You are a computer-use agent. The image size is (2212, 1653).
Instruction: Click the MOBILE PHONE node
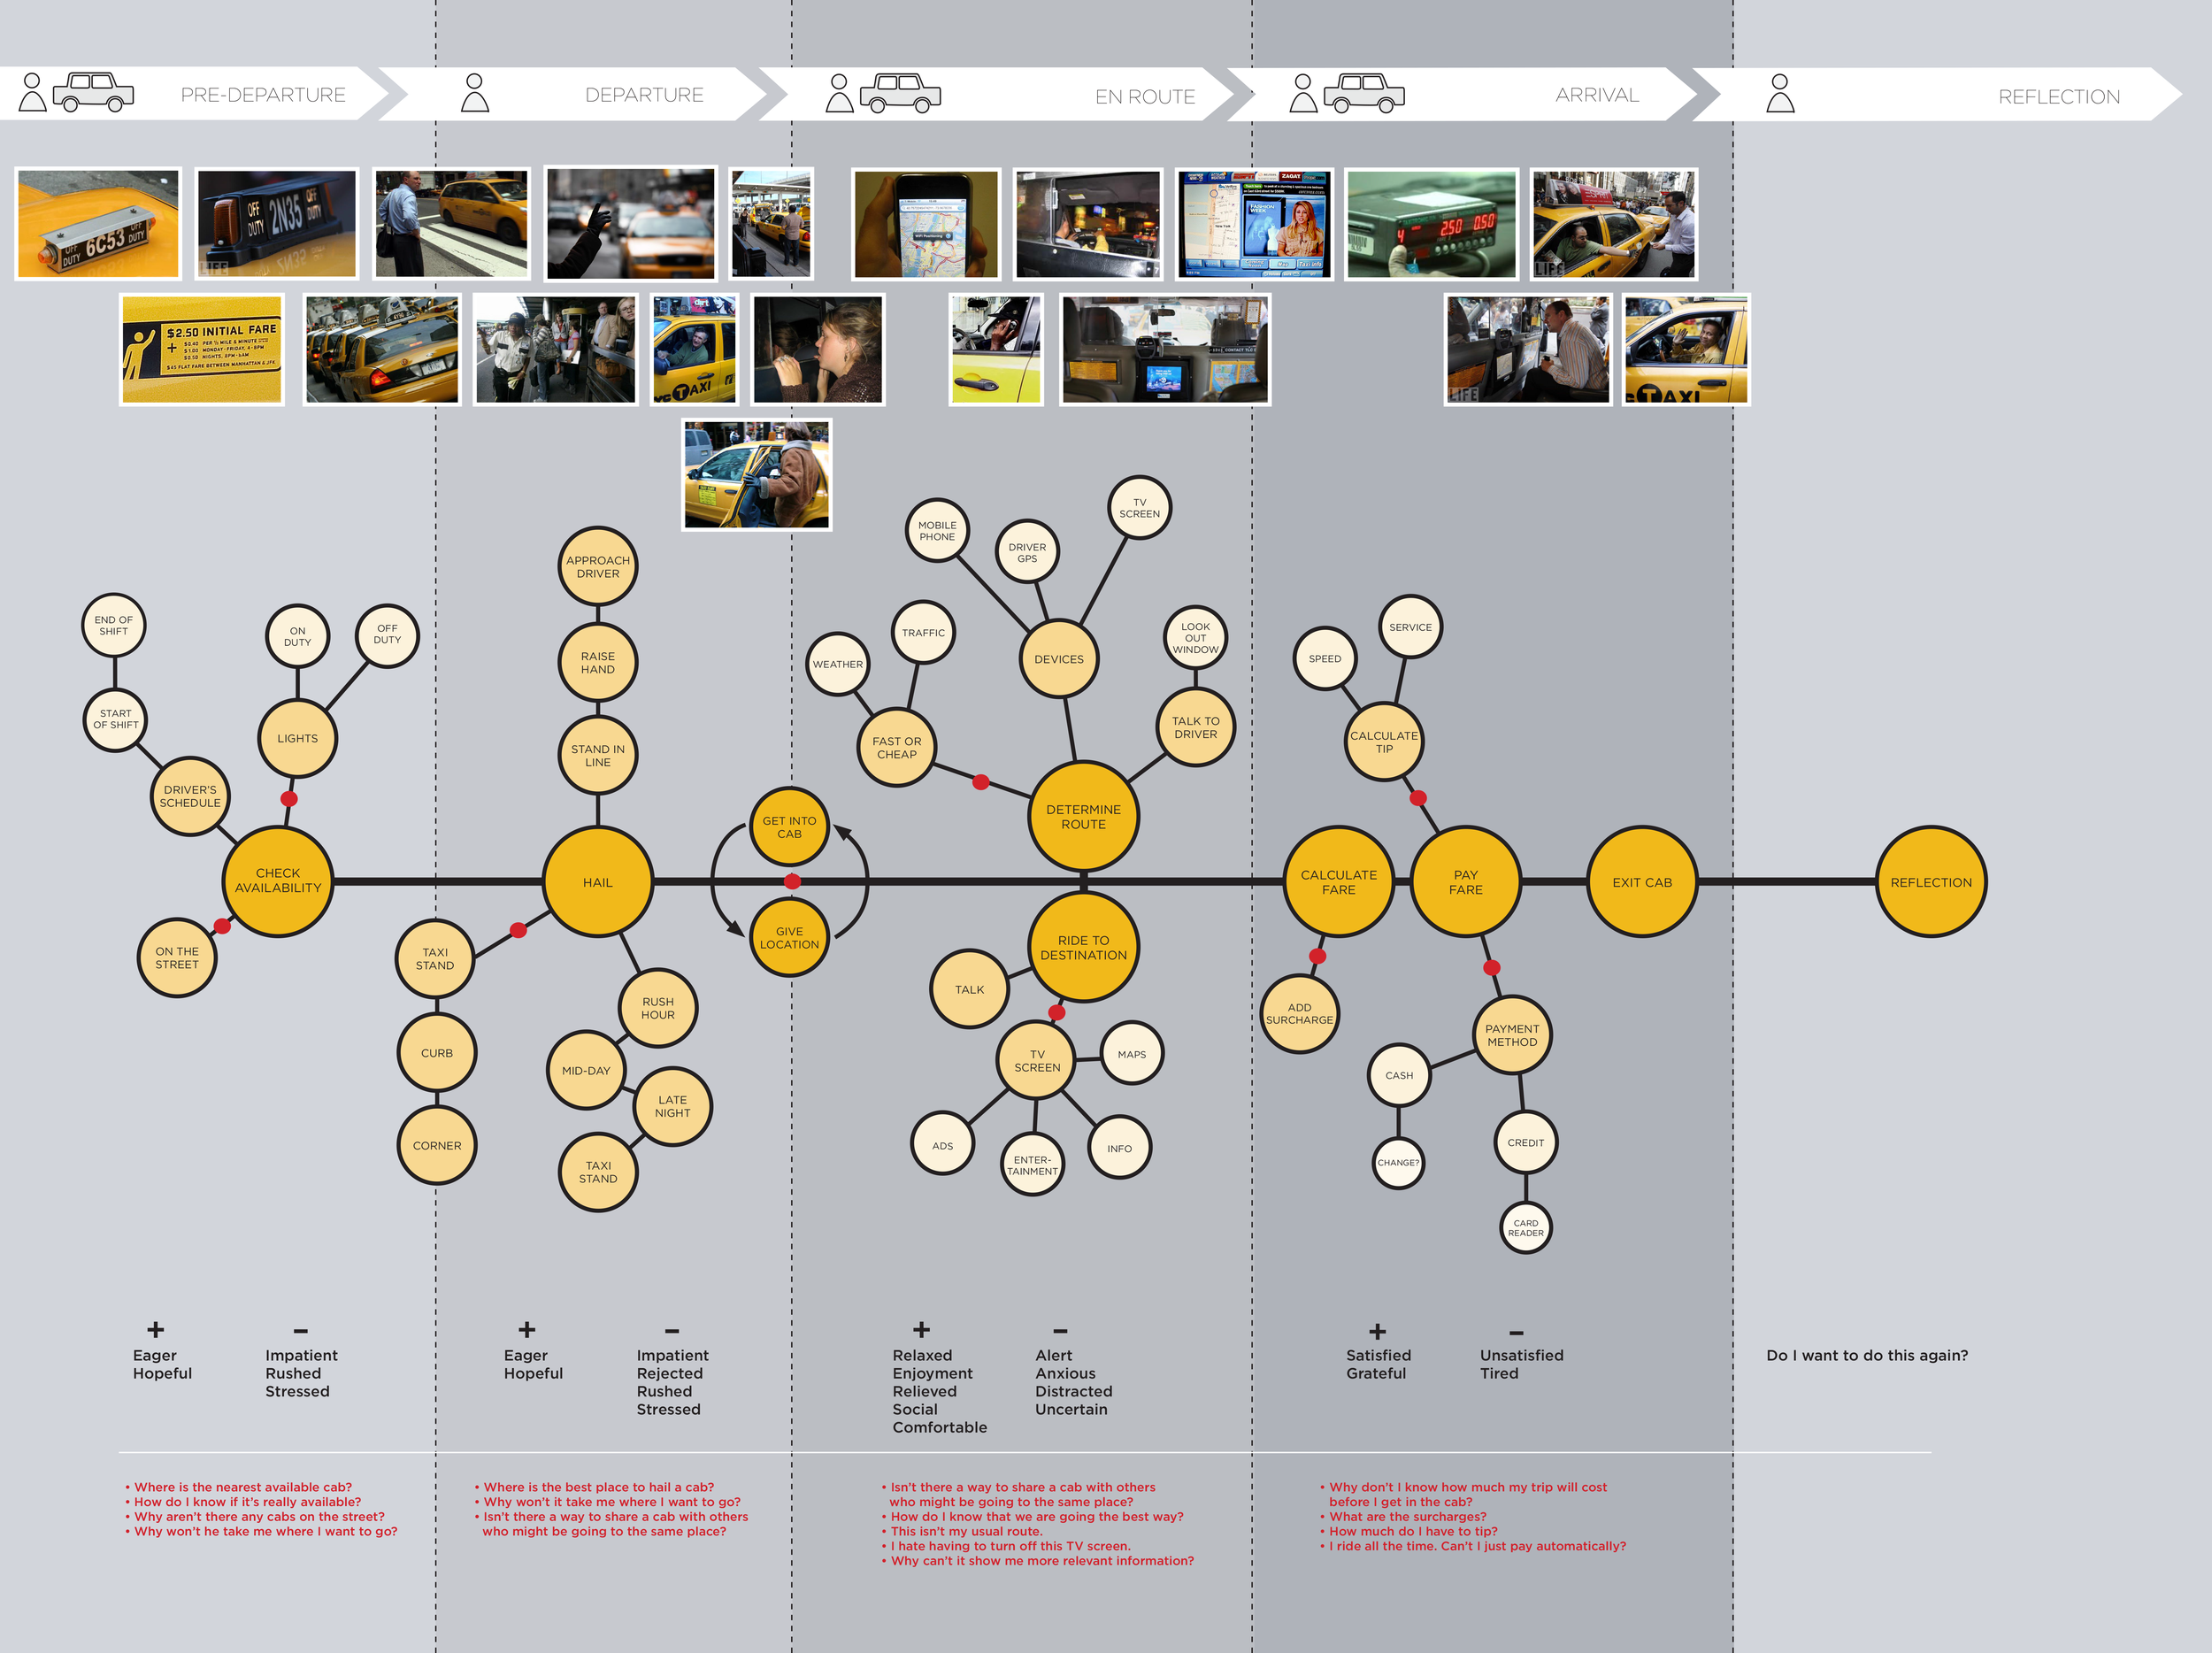(937, 530)
